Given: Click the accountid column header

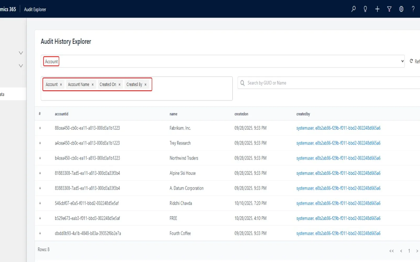Looking at the screenshot, I should (61, 114).
